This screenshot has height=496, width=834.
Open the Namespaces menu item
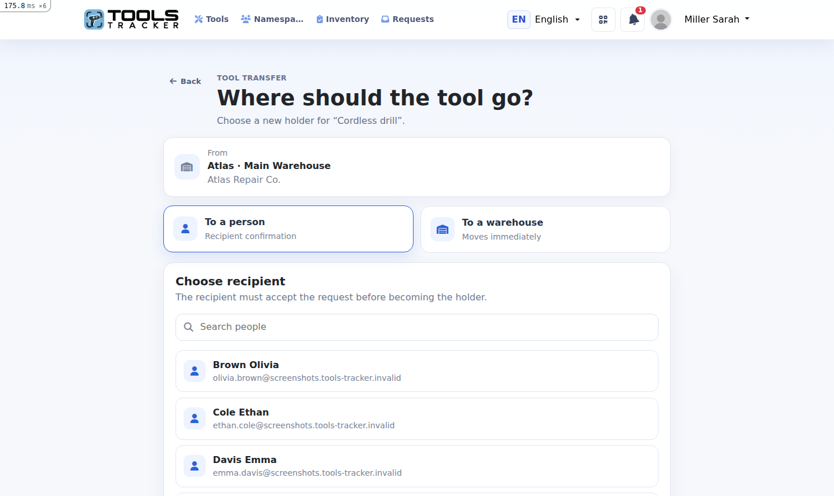[272, 19]
